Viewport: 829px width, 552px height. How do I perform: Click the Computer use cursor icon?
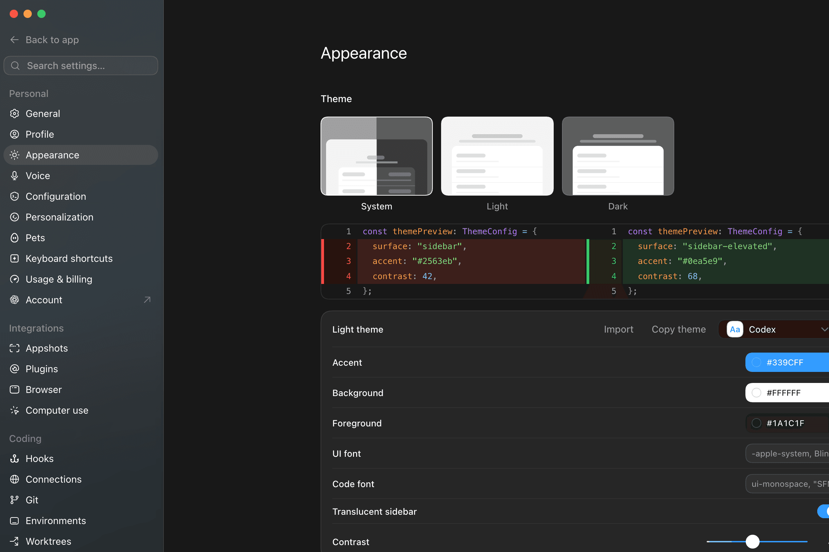pos(15,410)
